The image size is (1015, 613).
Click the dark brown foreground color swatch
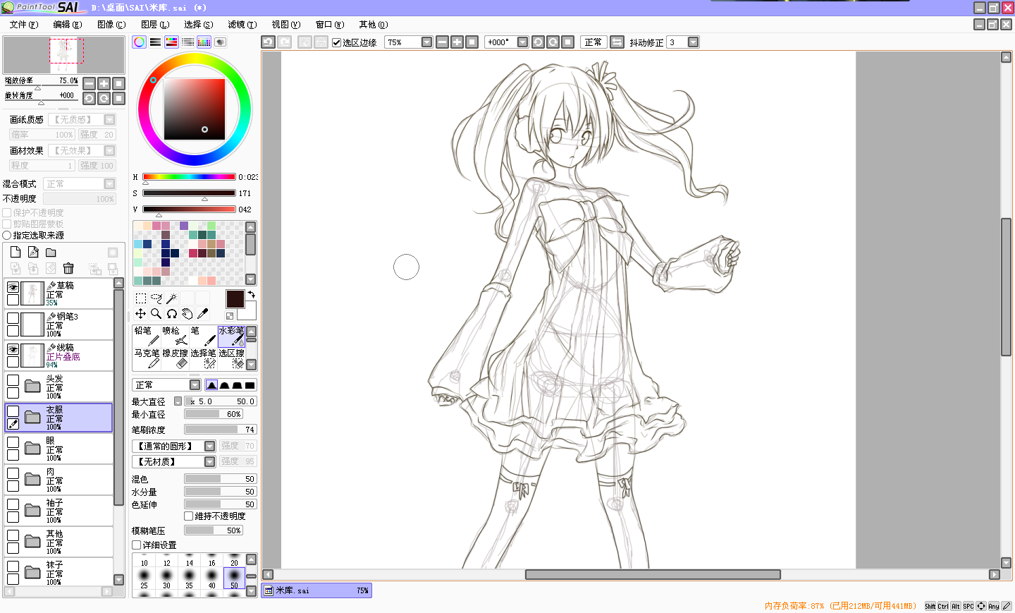(235, 298)
